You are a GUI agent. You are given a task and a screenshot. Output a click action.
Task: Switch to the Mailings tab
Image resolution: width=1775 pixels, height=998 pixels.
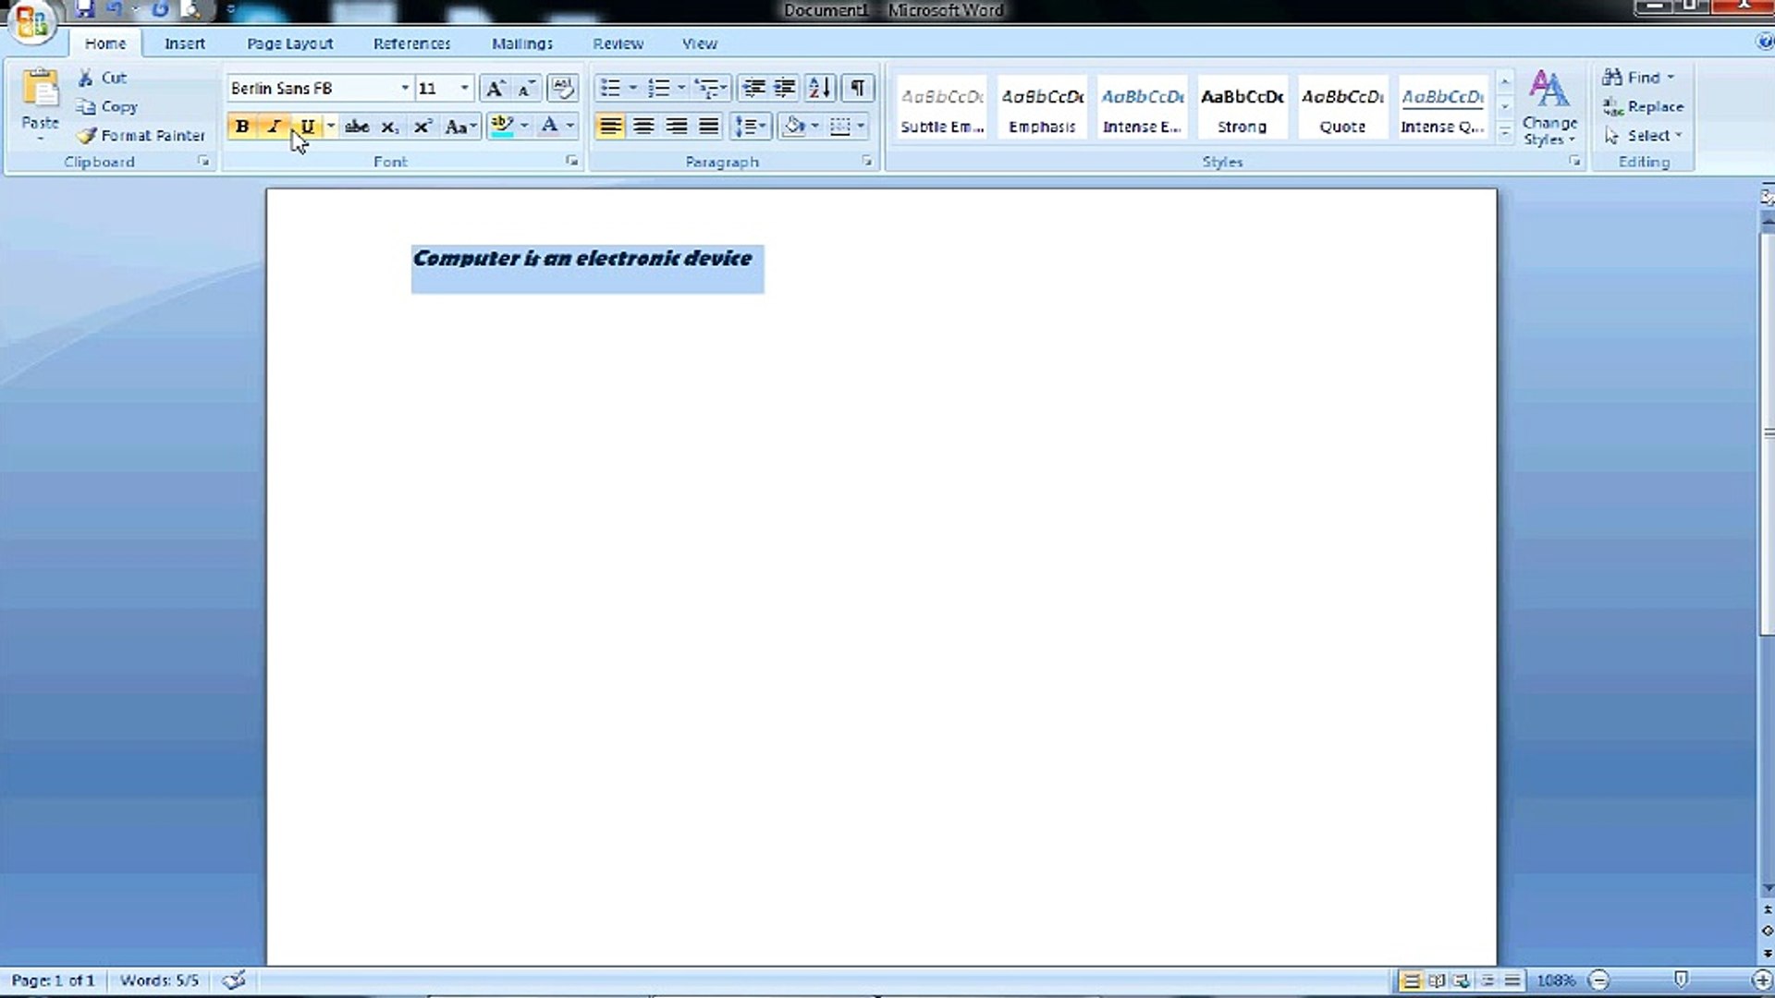click(x=522, y=43)
